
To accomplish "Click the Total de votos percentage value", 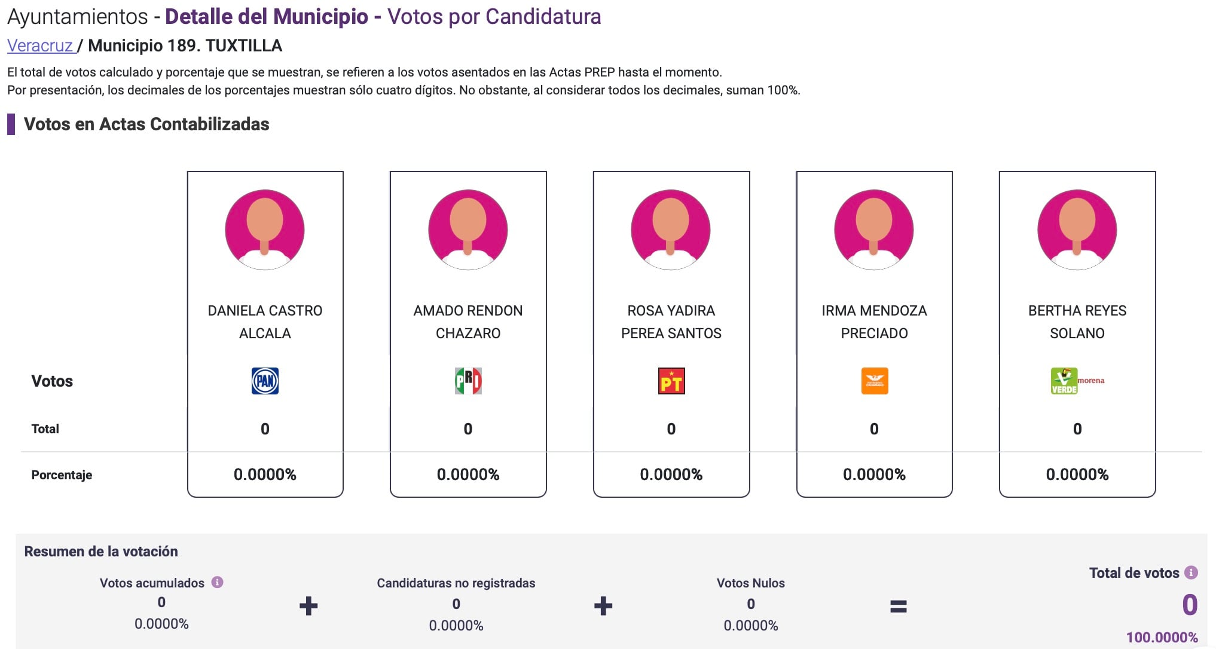I will [1162, 637].
